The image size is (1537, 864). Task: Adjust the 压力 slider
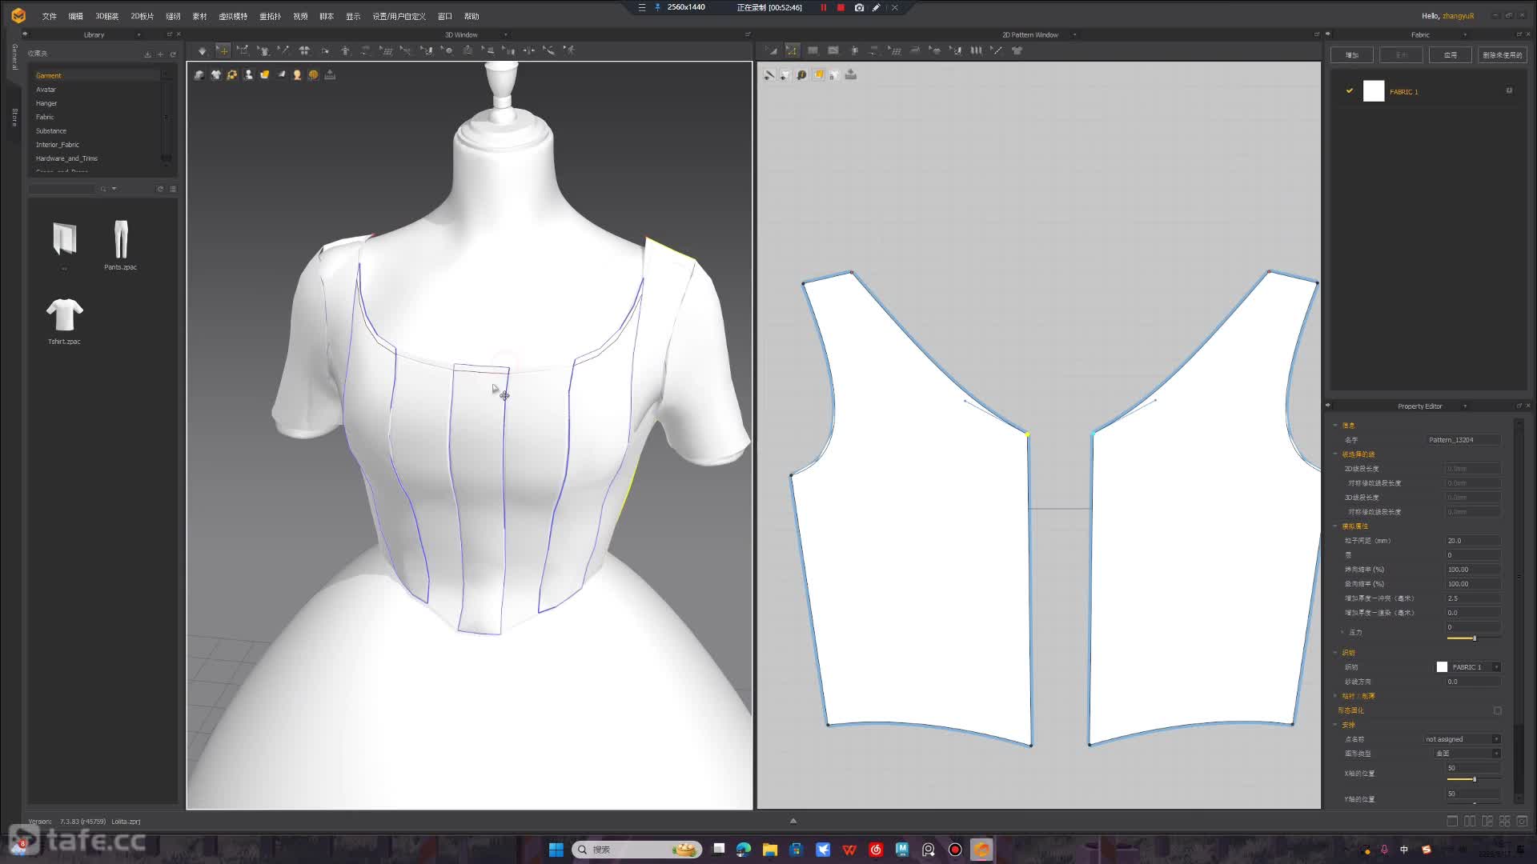coord(1473,638)
